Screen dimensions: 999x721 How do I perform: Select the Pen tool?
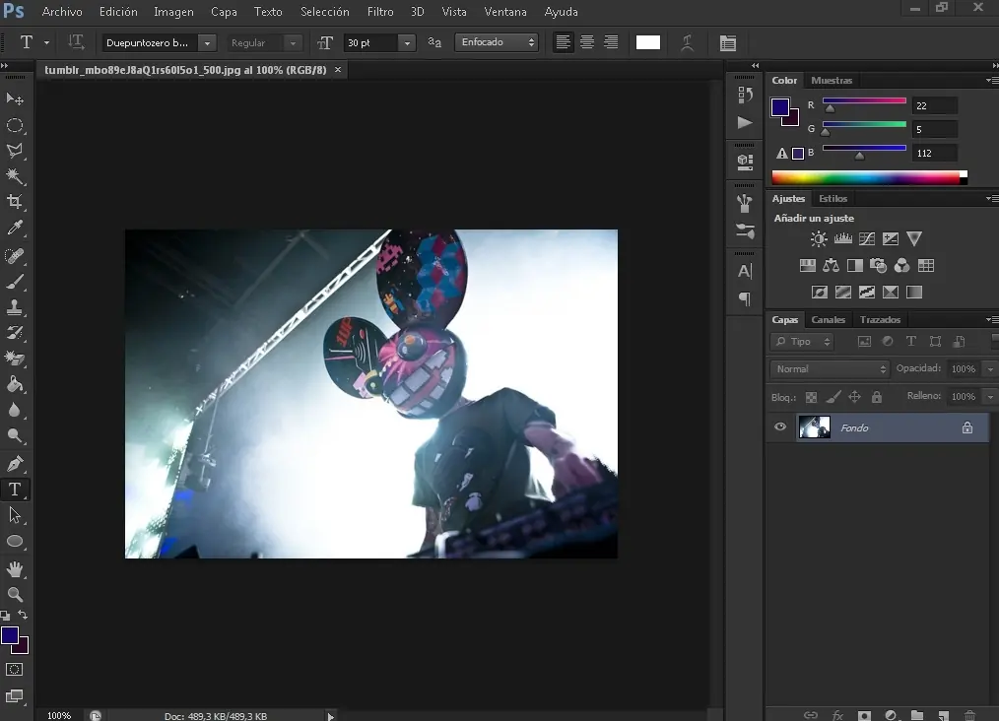point(15,463)
